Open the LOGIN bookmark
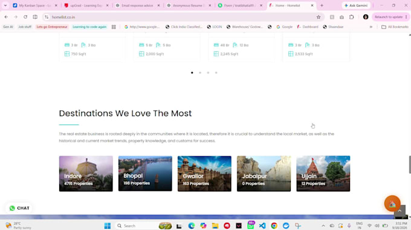Screen dimensions: 411x230 pyautogui.click(x=215, y=27)
